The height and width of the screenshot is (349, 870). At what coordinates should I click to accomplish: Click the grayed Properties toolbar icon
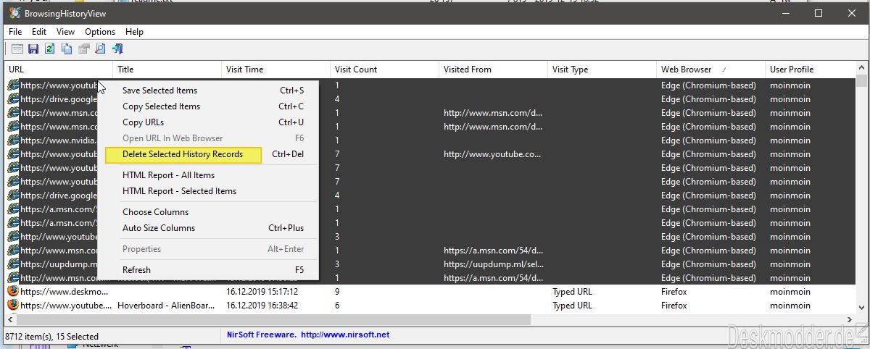83,49
